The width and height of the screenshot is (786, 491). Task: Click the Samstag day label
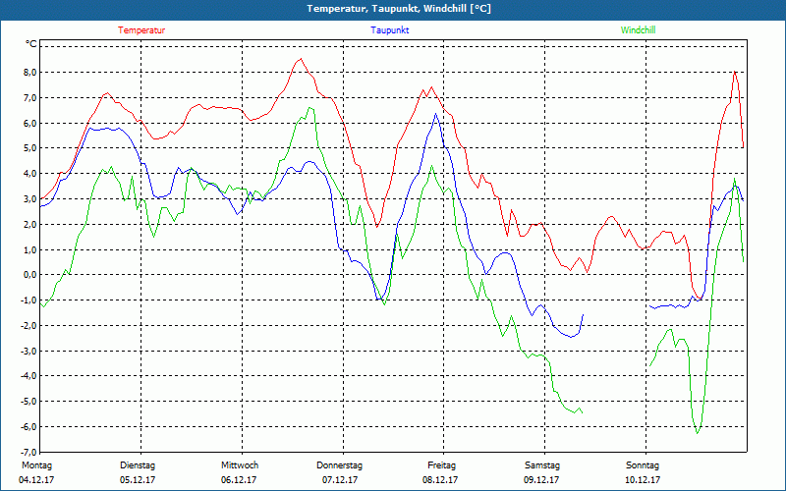click(x=542, y=465)
